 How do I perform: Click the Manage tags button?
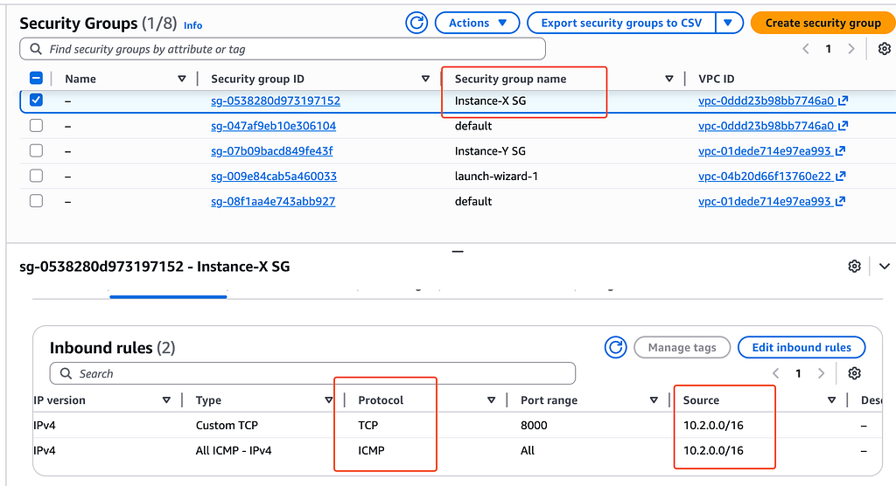coord(682,347)
